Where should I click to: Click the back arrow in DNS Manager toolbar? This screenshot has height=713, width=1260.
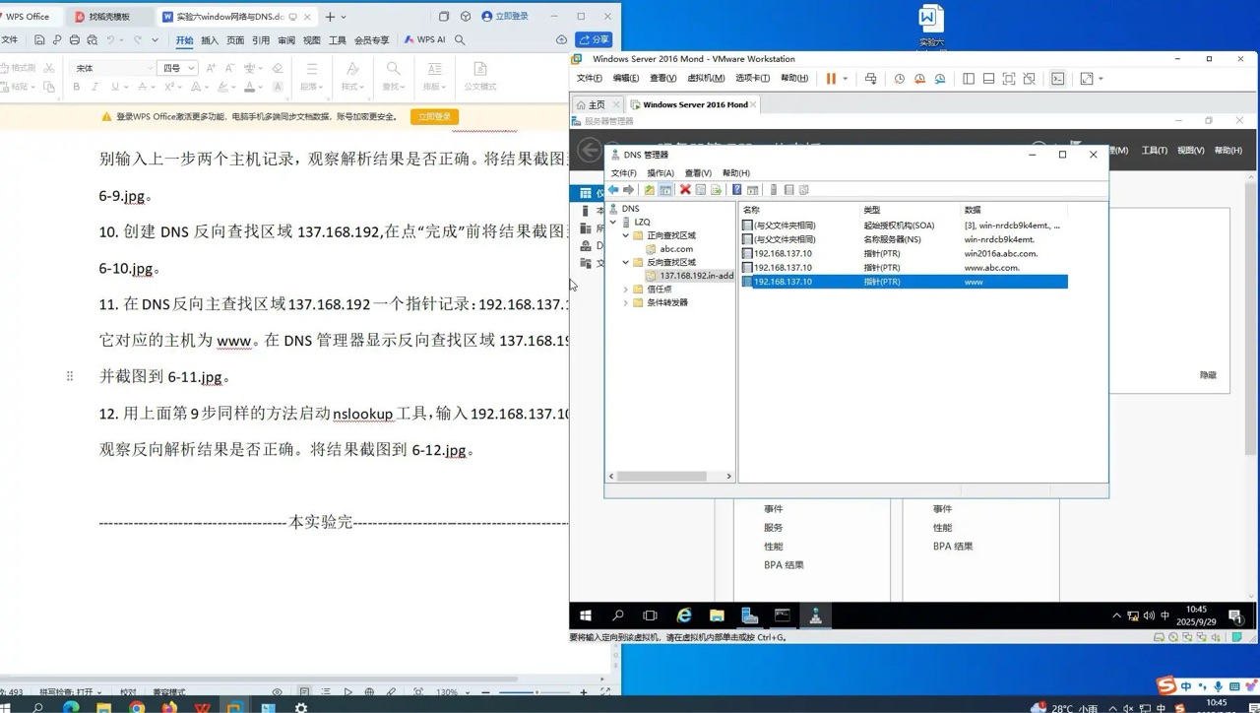(x=613, y=190)
